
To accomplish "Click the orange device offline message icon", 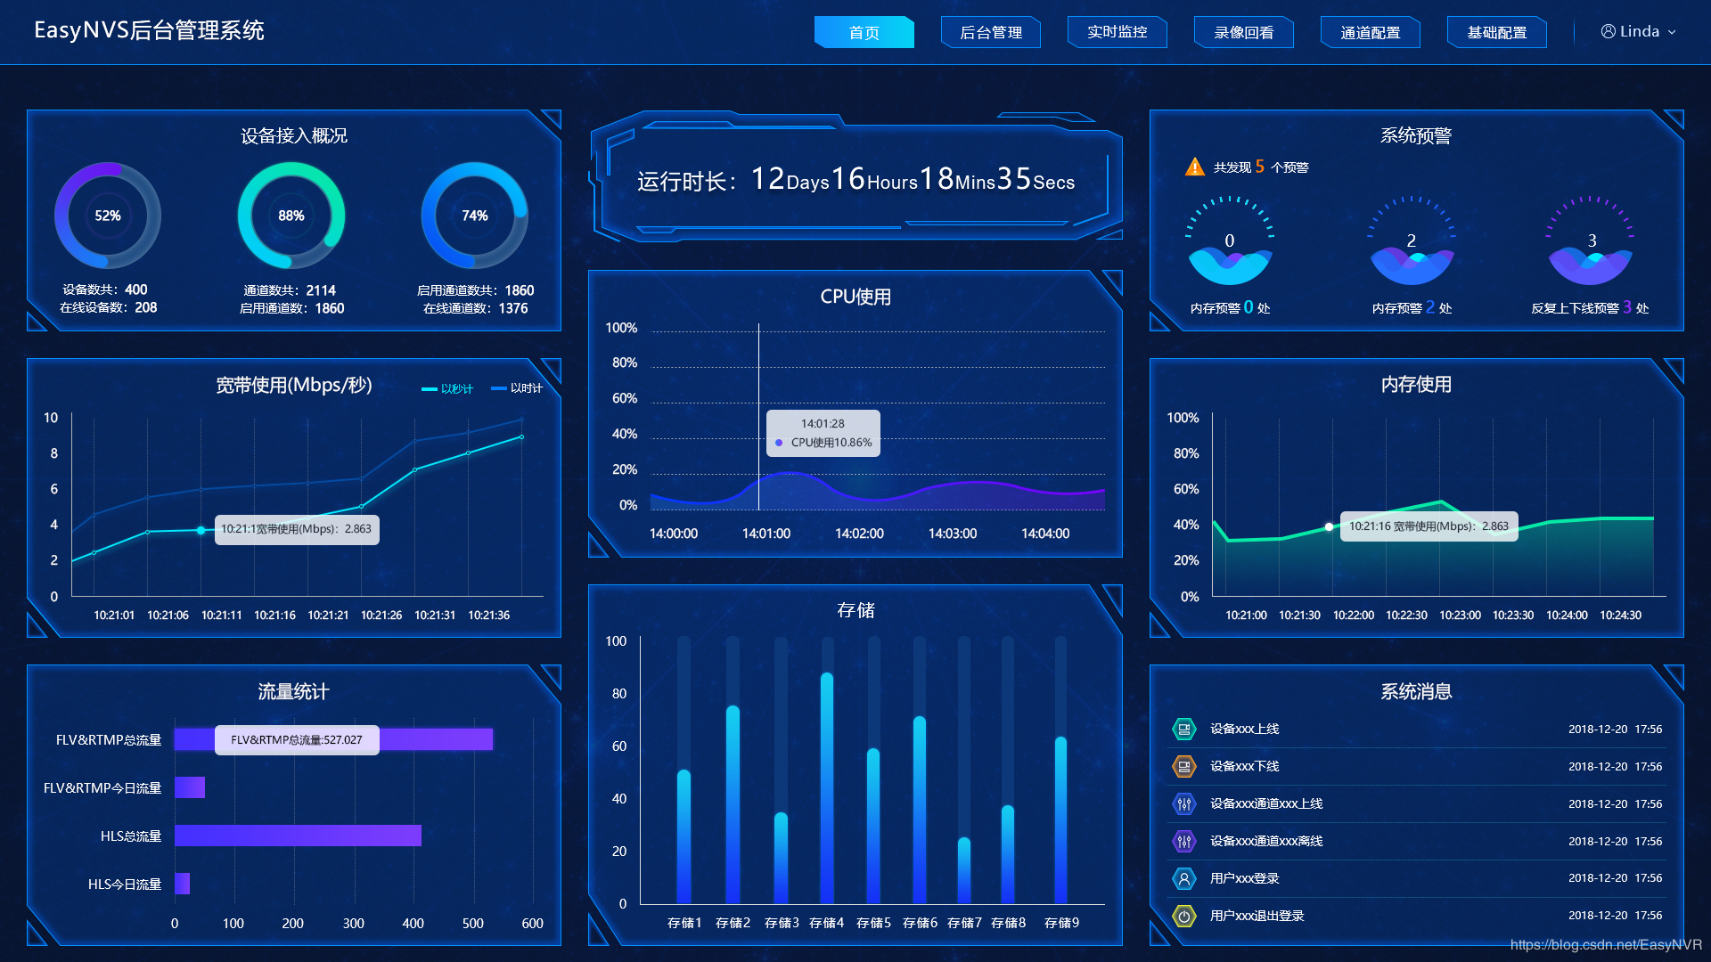I will point(1183,767).
